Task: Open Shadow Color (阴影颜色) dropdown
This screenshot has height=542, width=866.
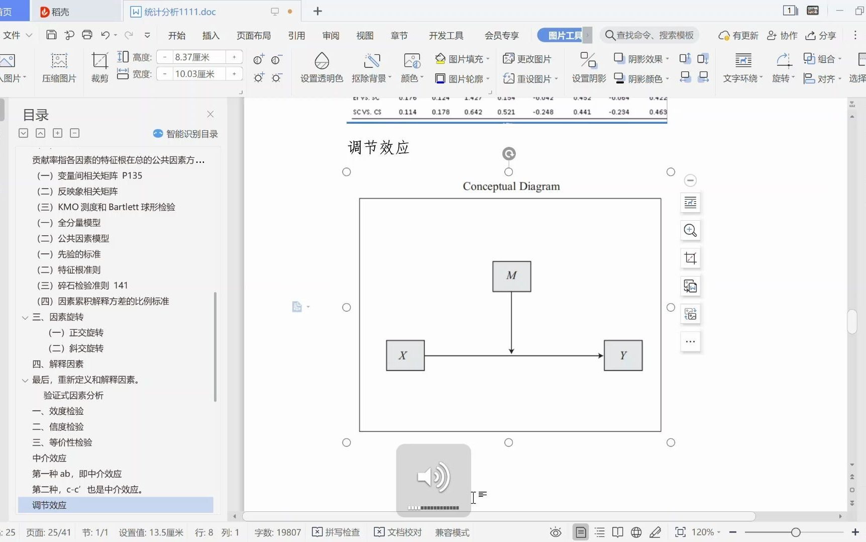Action: tap(641, 78)
